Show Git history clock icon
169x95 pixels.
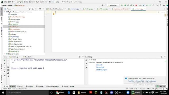[153, 5]
